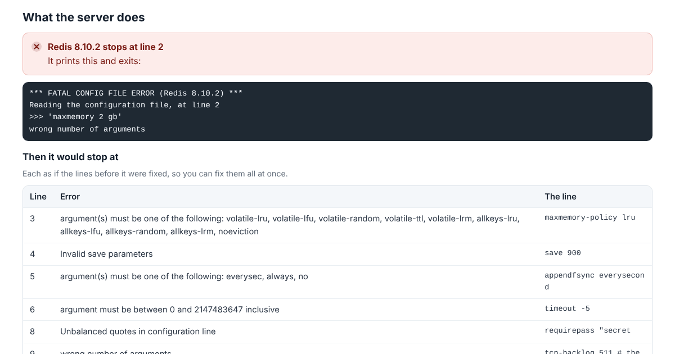Image resolution: width=675 pixels, height=354 pixels.
Task: Click the "maxmemory-policy lru" code cell
Action: (x=590, y=217)
